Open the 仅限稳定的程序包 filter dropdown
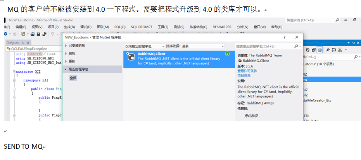 (x=145, y=46)
